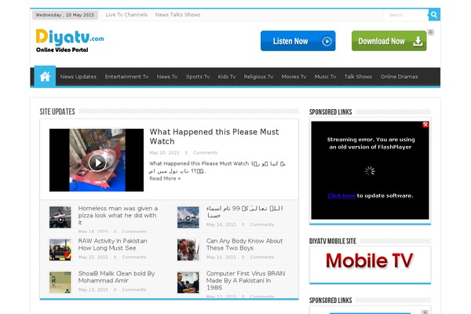Click the Listen Now button

tap(298, 41)
